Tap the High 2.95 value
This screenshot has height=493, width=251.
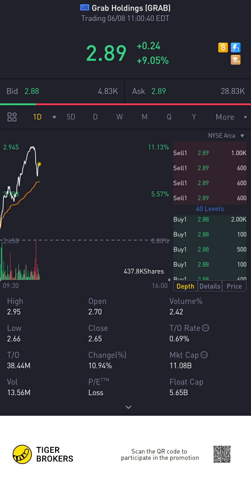tap(14, 312)
